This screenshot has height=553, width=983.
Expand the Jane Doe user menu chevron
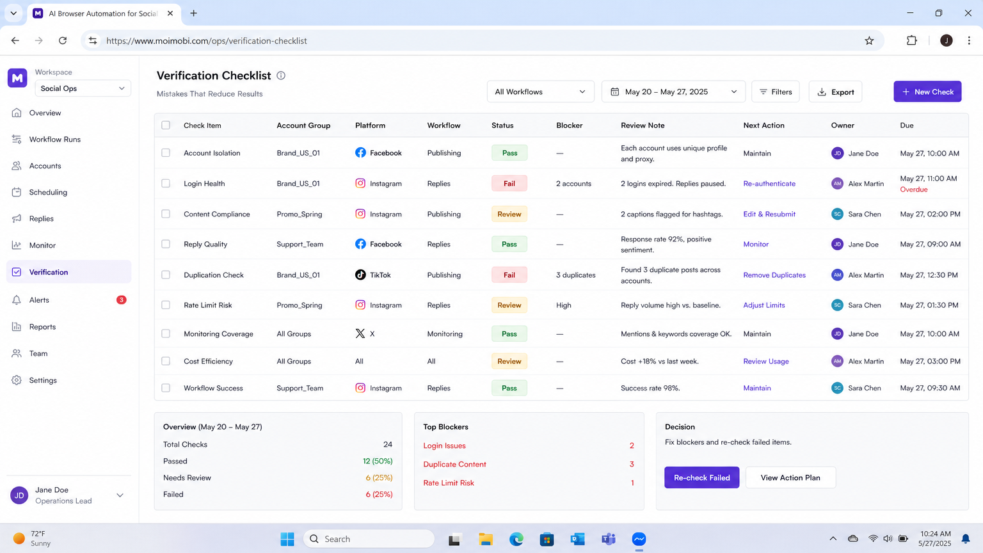click(120, 495)
